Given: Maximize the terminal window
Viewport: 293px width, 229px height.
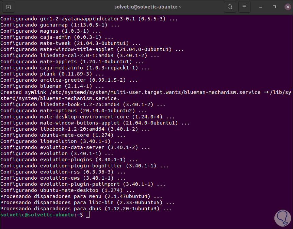Looking at the screenshot, I should (274, 6).
